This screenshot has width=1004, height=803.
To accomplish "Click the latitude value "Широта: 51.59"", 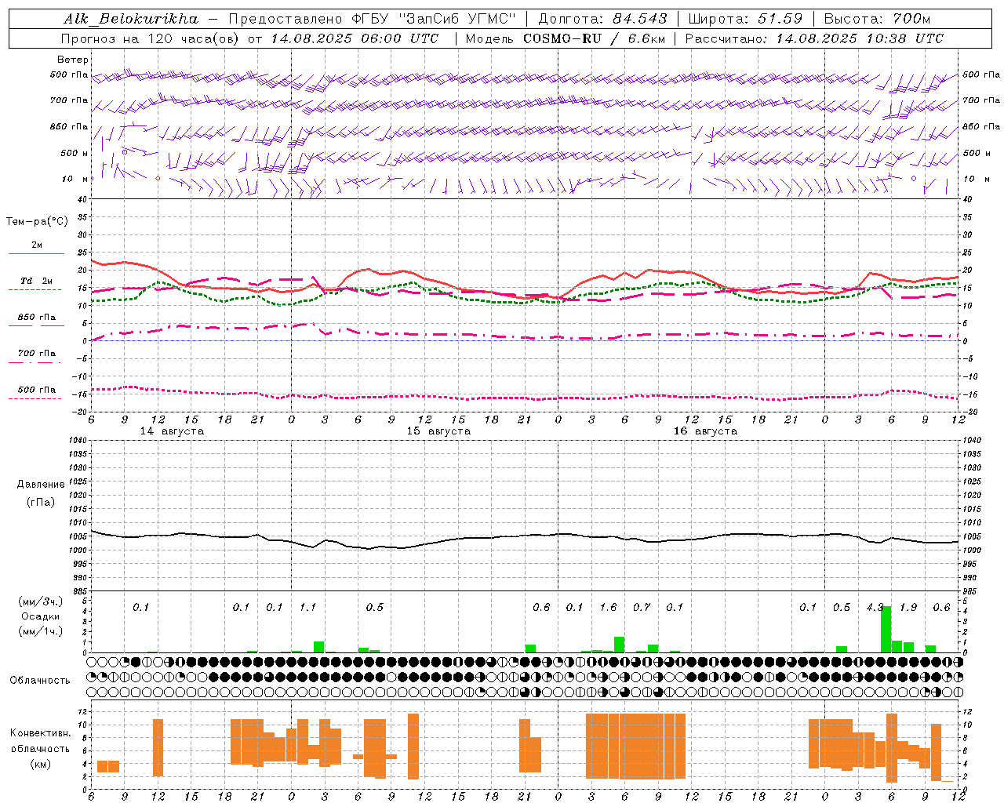I will (745, 19).
